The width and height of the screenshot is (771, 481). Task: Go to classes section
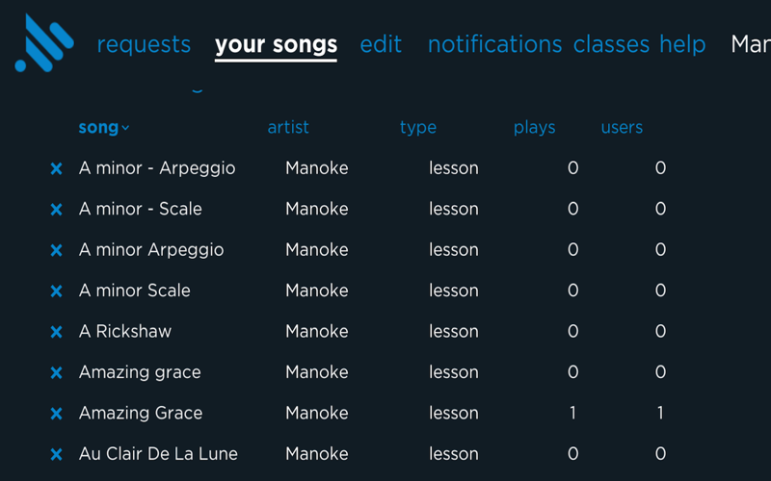pos(611,44)
